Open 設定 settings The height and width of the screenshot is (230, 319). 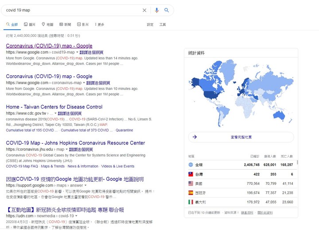150,24
